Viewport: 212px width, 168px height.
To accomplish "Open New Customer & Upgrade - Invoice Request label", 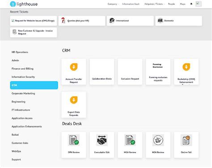I will (35, 32).
